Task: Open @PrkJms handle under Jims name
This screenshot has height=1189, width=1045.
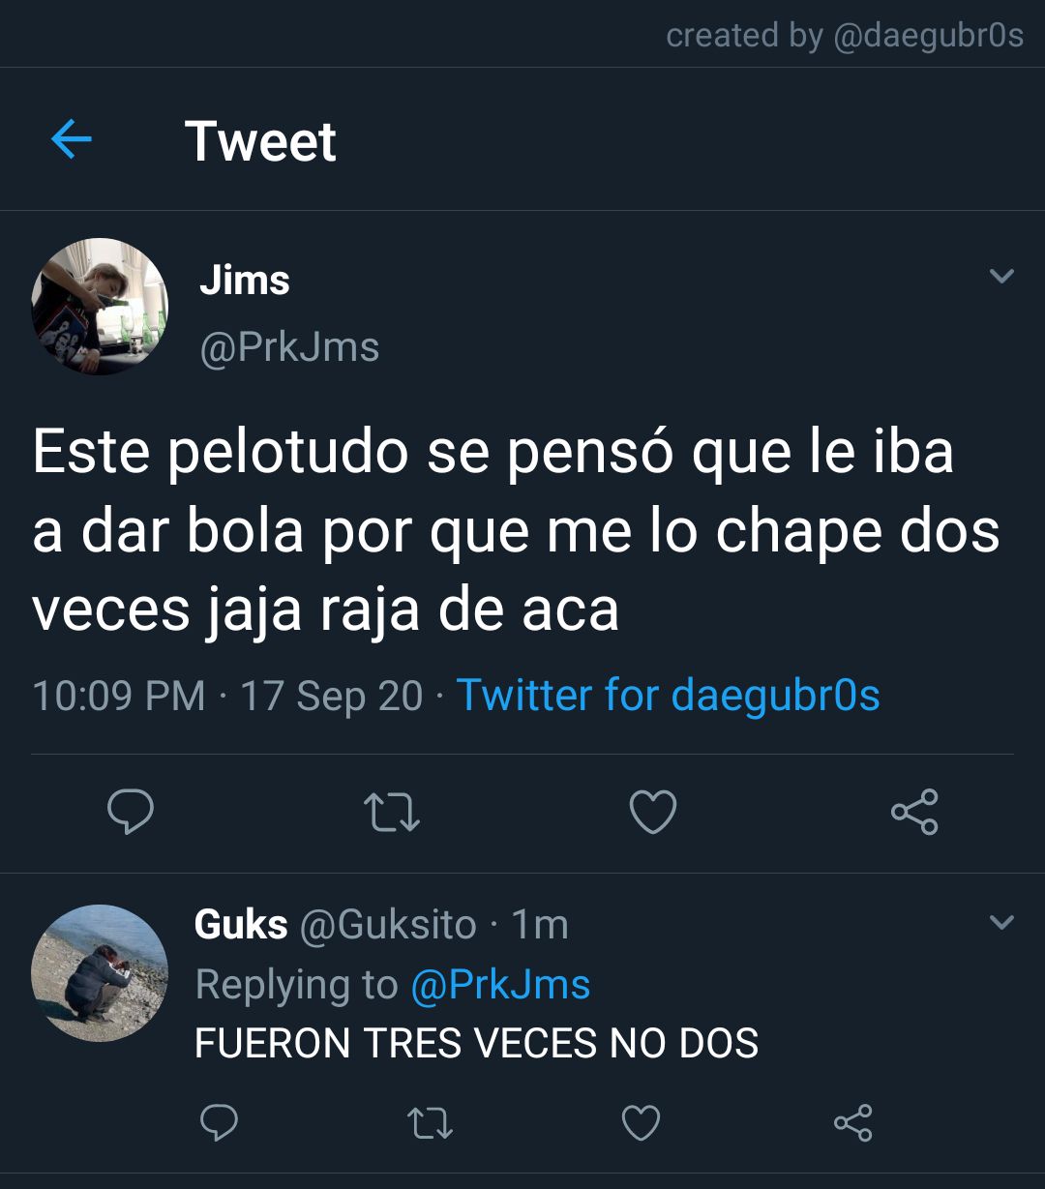Action: pos(289,347)
